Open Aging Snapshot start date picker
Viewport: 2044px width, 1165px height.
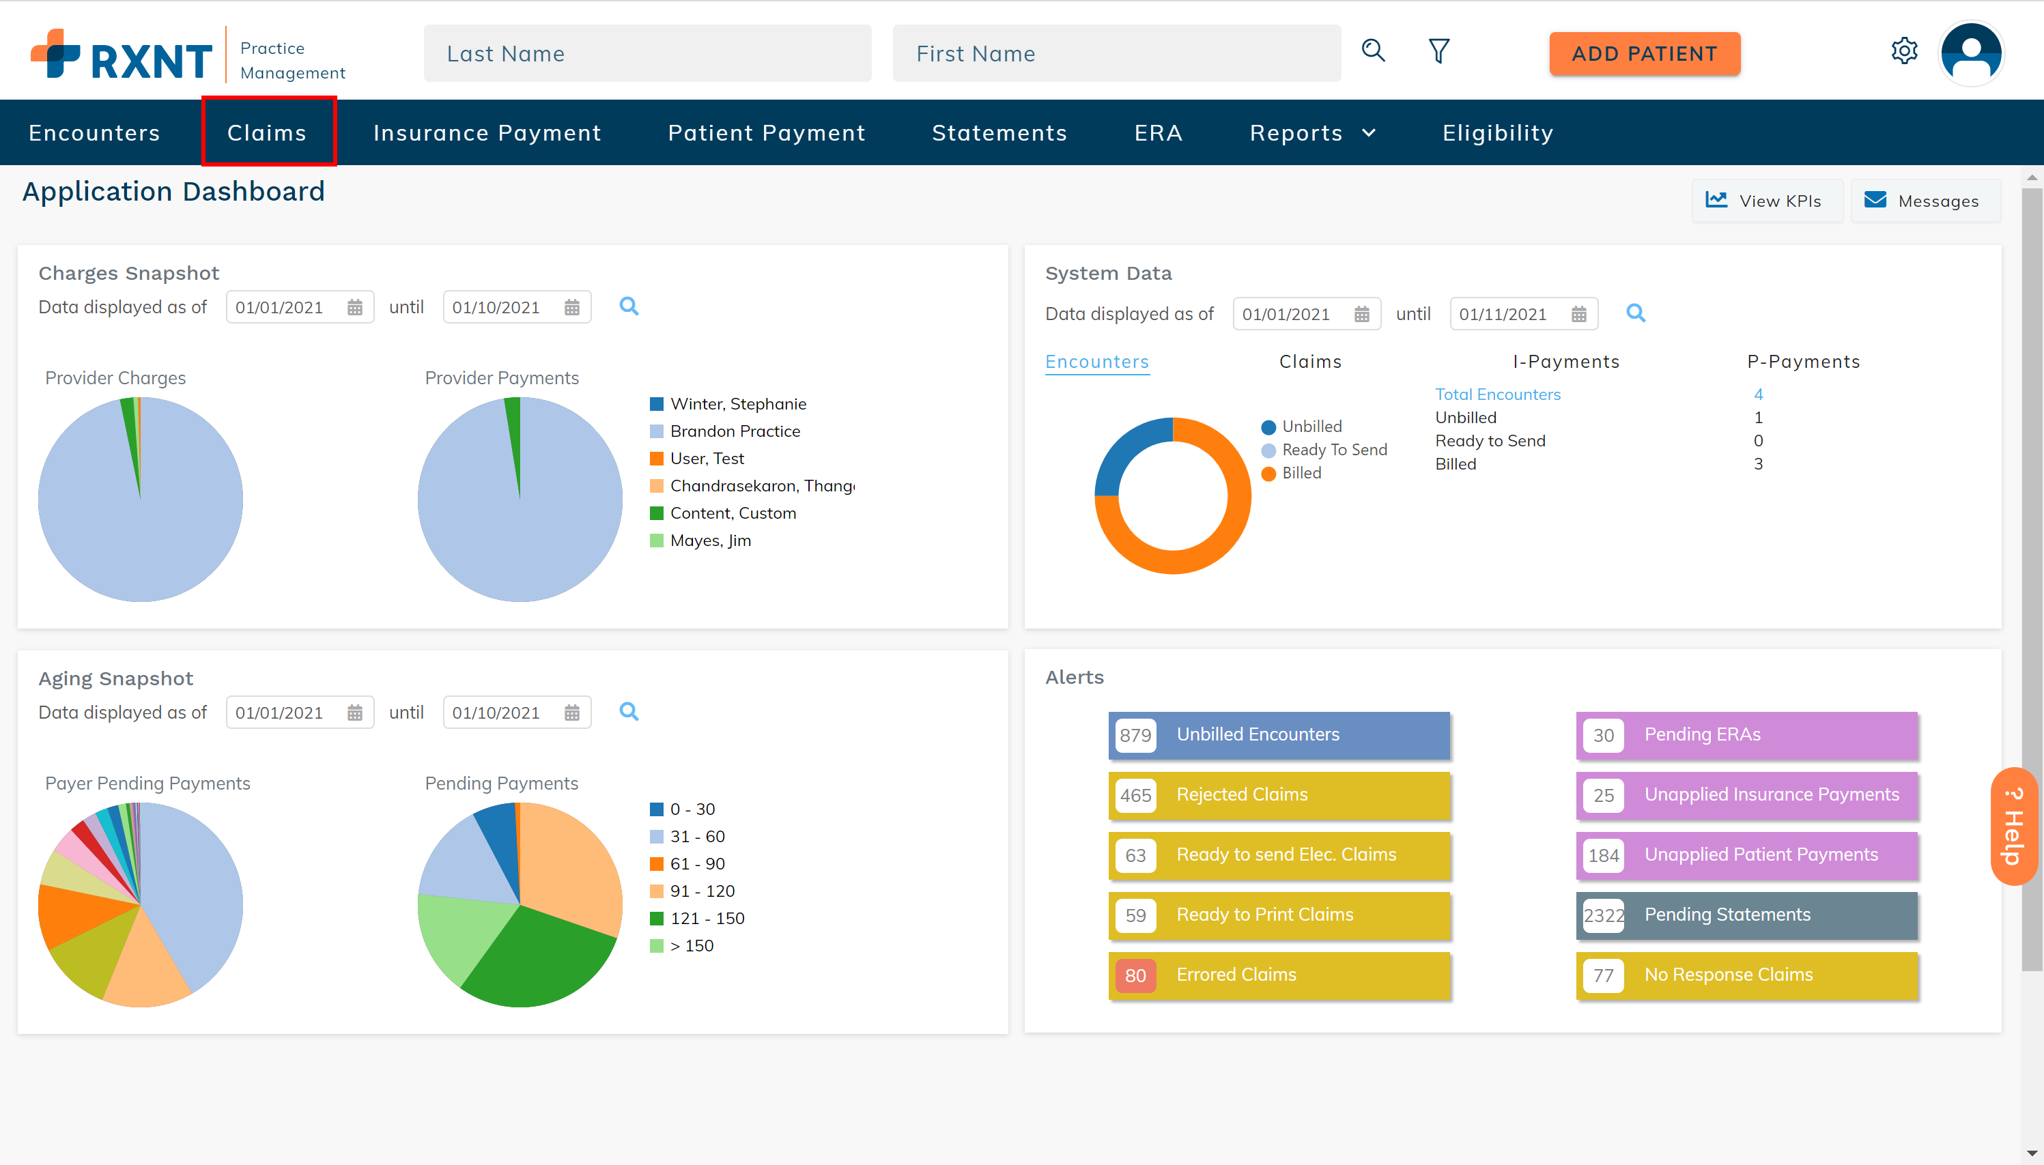click(354, 712)
